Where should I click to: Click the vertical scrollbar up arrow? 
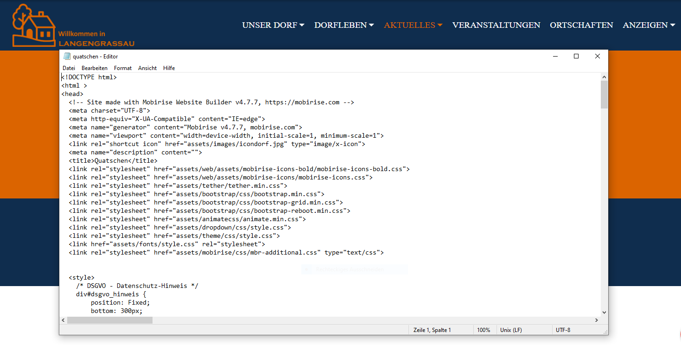point(604,77)
